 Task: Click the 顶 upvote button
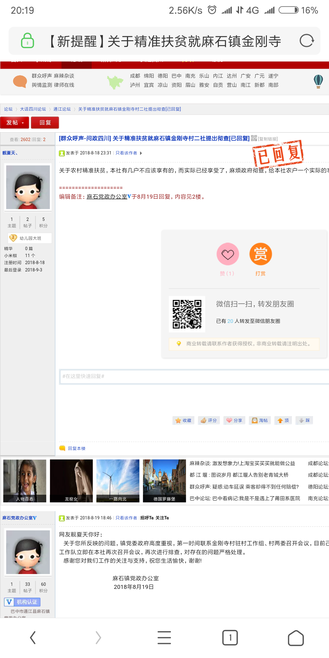(x=283, y=420)
